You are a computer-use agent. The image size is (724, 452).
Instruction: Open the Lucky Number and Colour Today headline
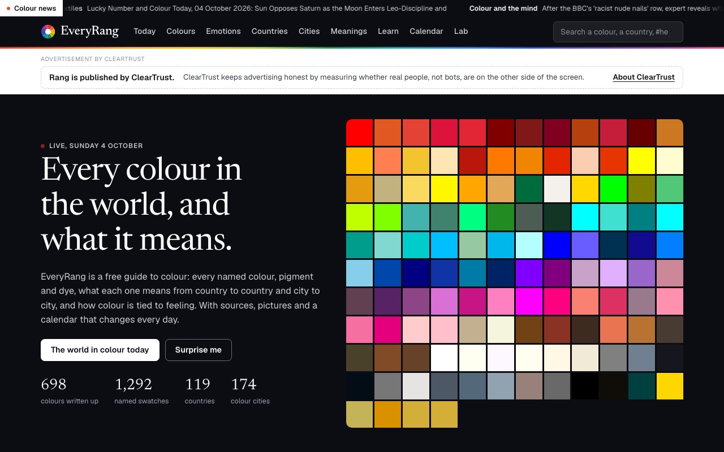[267, 8]
